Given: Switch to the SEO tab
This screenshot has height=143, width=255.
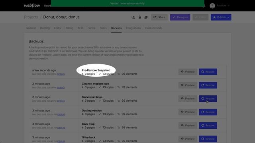Looking at the screenshot, I should click(x=80, y=28).
